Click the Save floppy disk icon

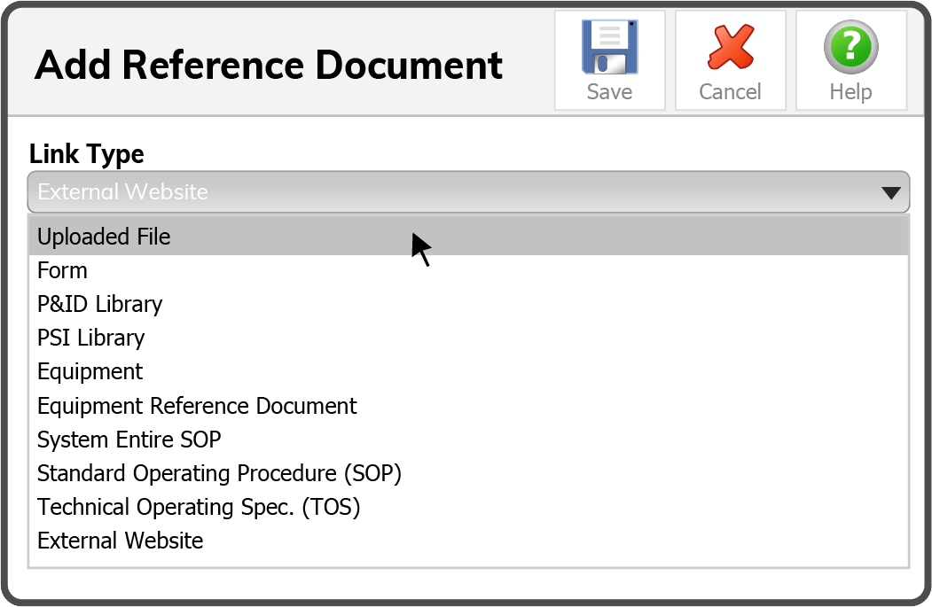point(609,47)
